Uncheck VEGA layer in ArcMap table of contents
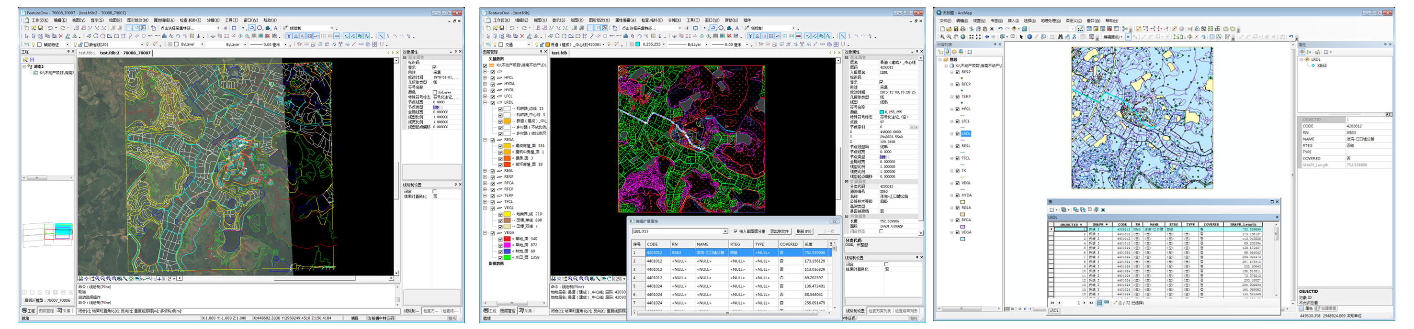This screenshot has height=329, width=1414. point(957,232)
